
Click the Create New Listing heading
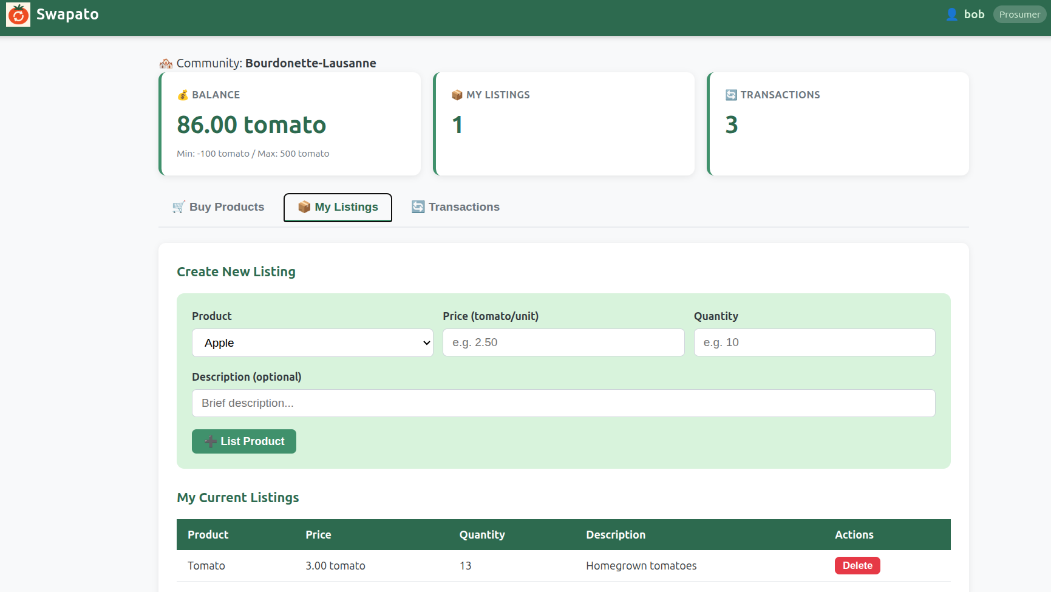pos(236,272)
